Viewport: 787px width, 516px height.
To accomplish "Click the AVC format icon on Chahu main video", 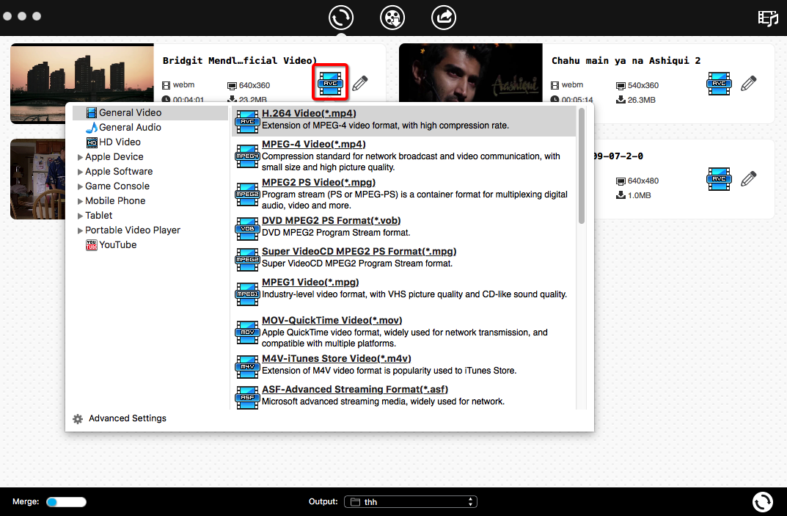I will tap(719, 84).
